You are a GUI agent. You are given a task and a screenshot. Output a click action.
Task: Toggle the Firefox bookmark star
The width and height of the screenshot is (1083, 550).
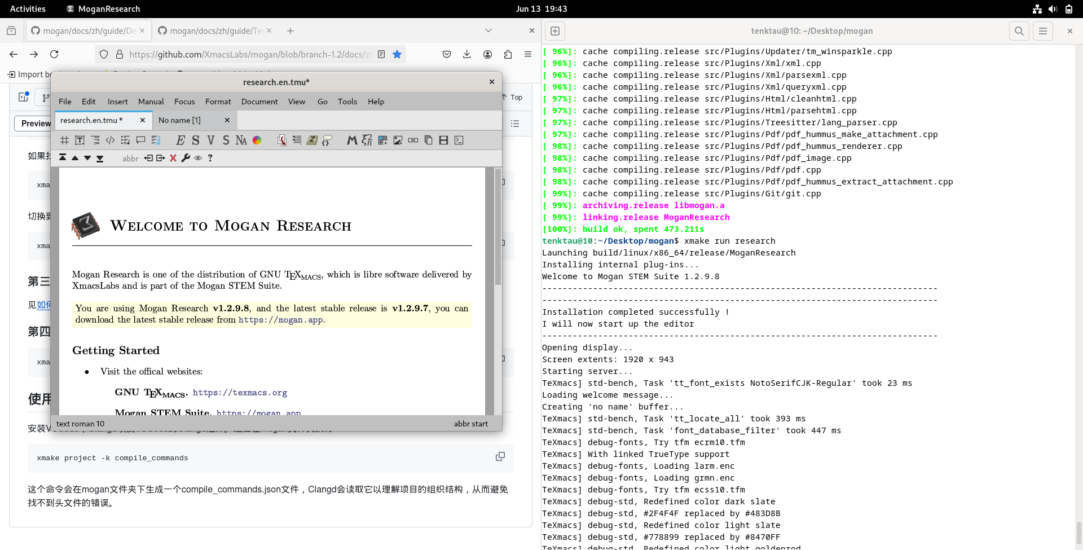point(397,54)
